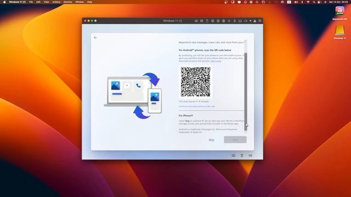The width and height of the screenshot is (351, 197).
Task: Open the Help menu
Action: (89, 2)
